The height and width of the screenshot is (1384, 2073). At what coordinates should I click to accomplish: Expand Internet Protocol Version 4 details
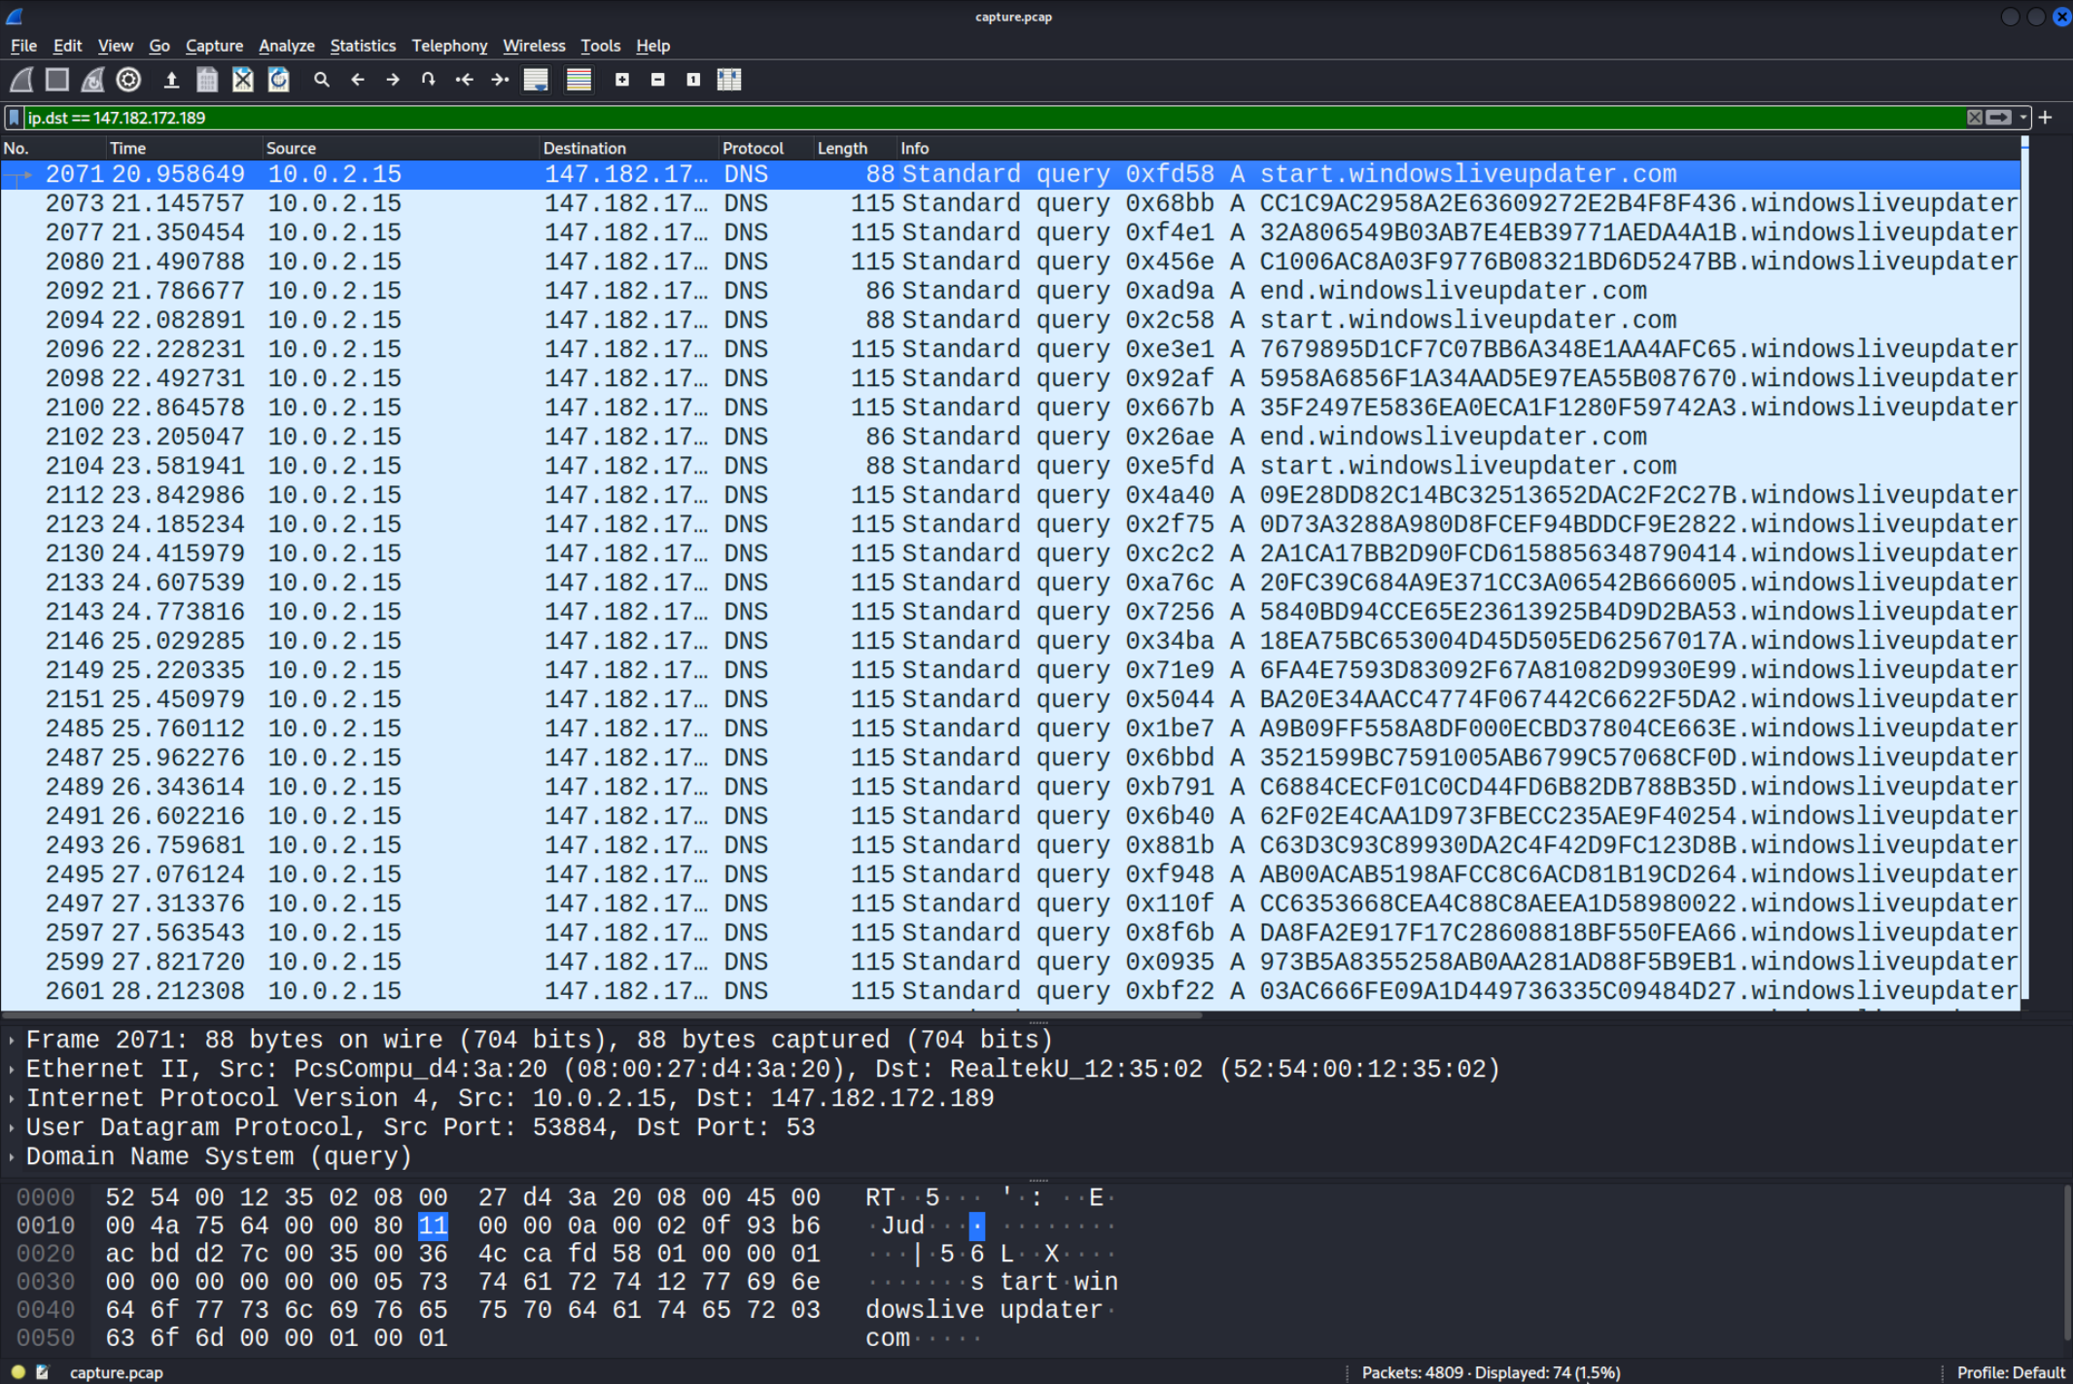[11, 1098]
